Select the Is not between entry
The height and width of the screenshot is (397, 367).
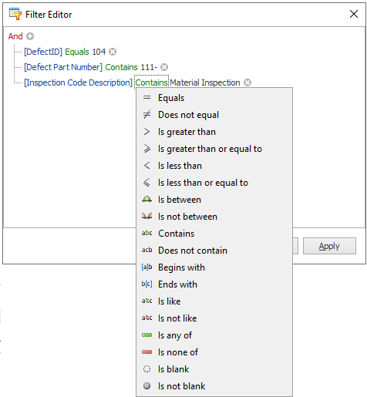[214, 217]
